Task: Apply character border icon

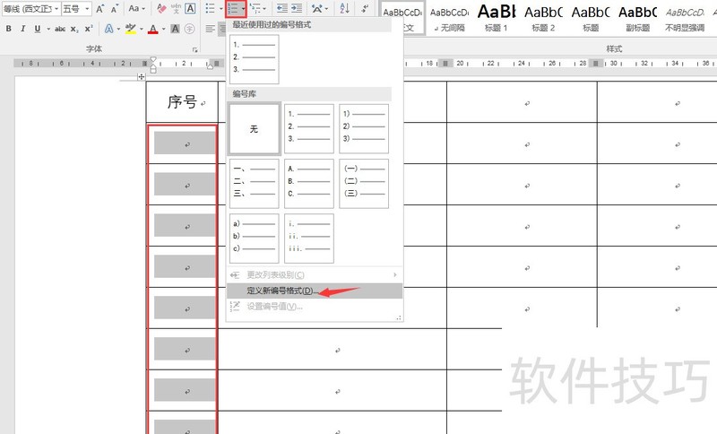Action: pos(190,8)
